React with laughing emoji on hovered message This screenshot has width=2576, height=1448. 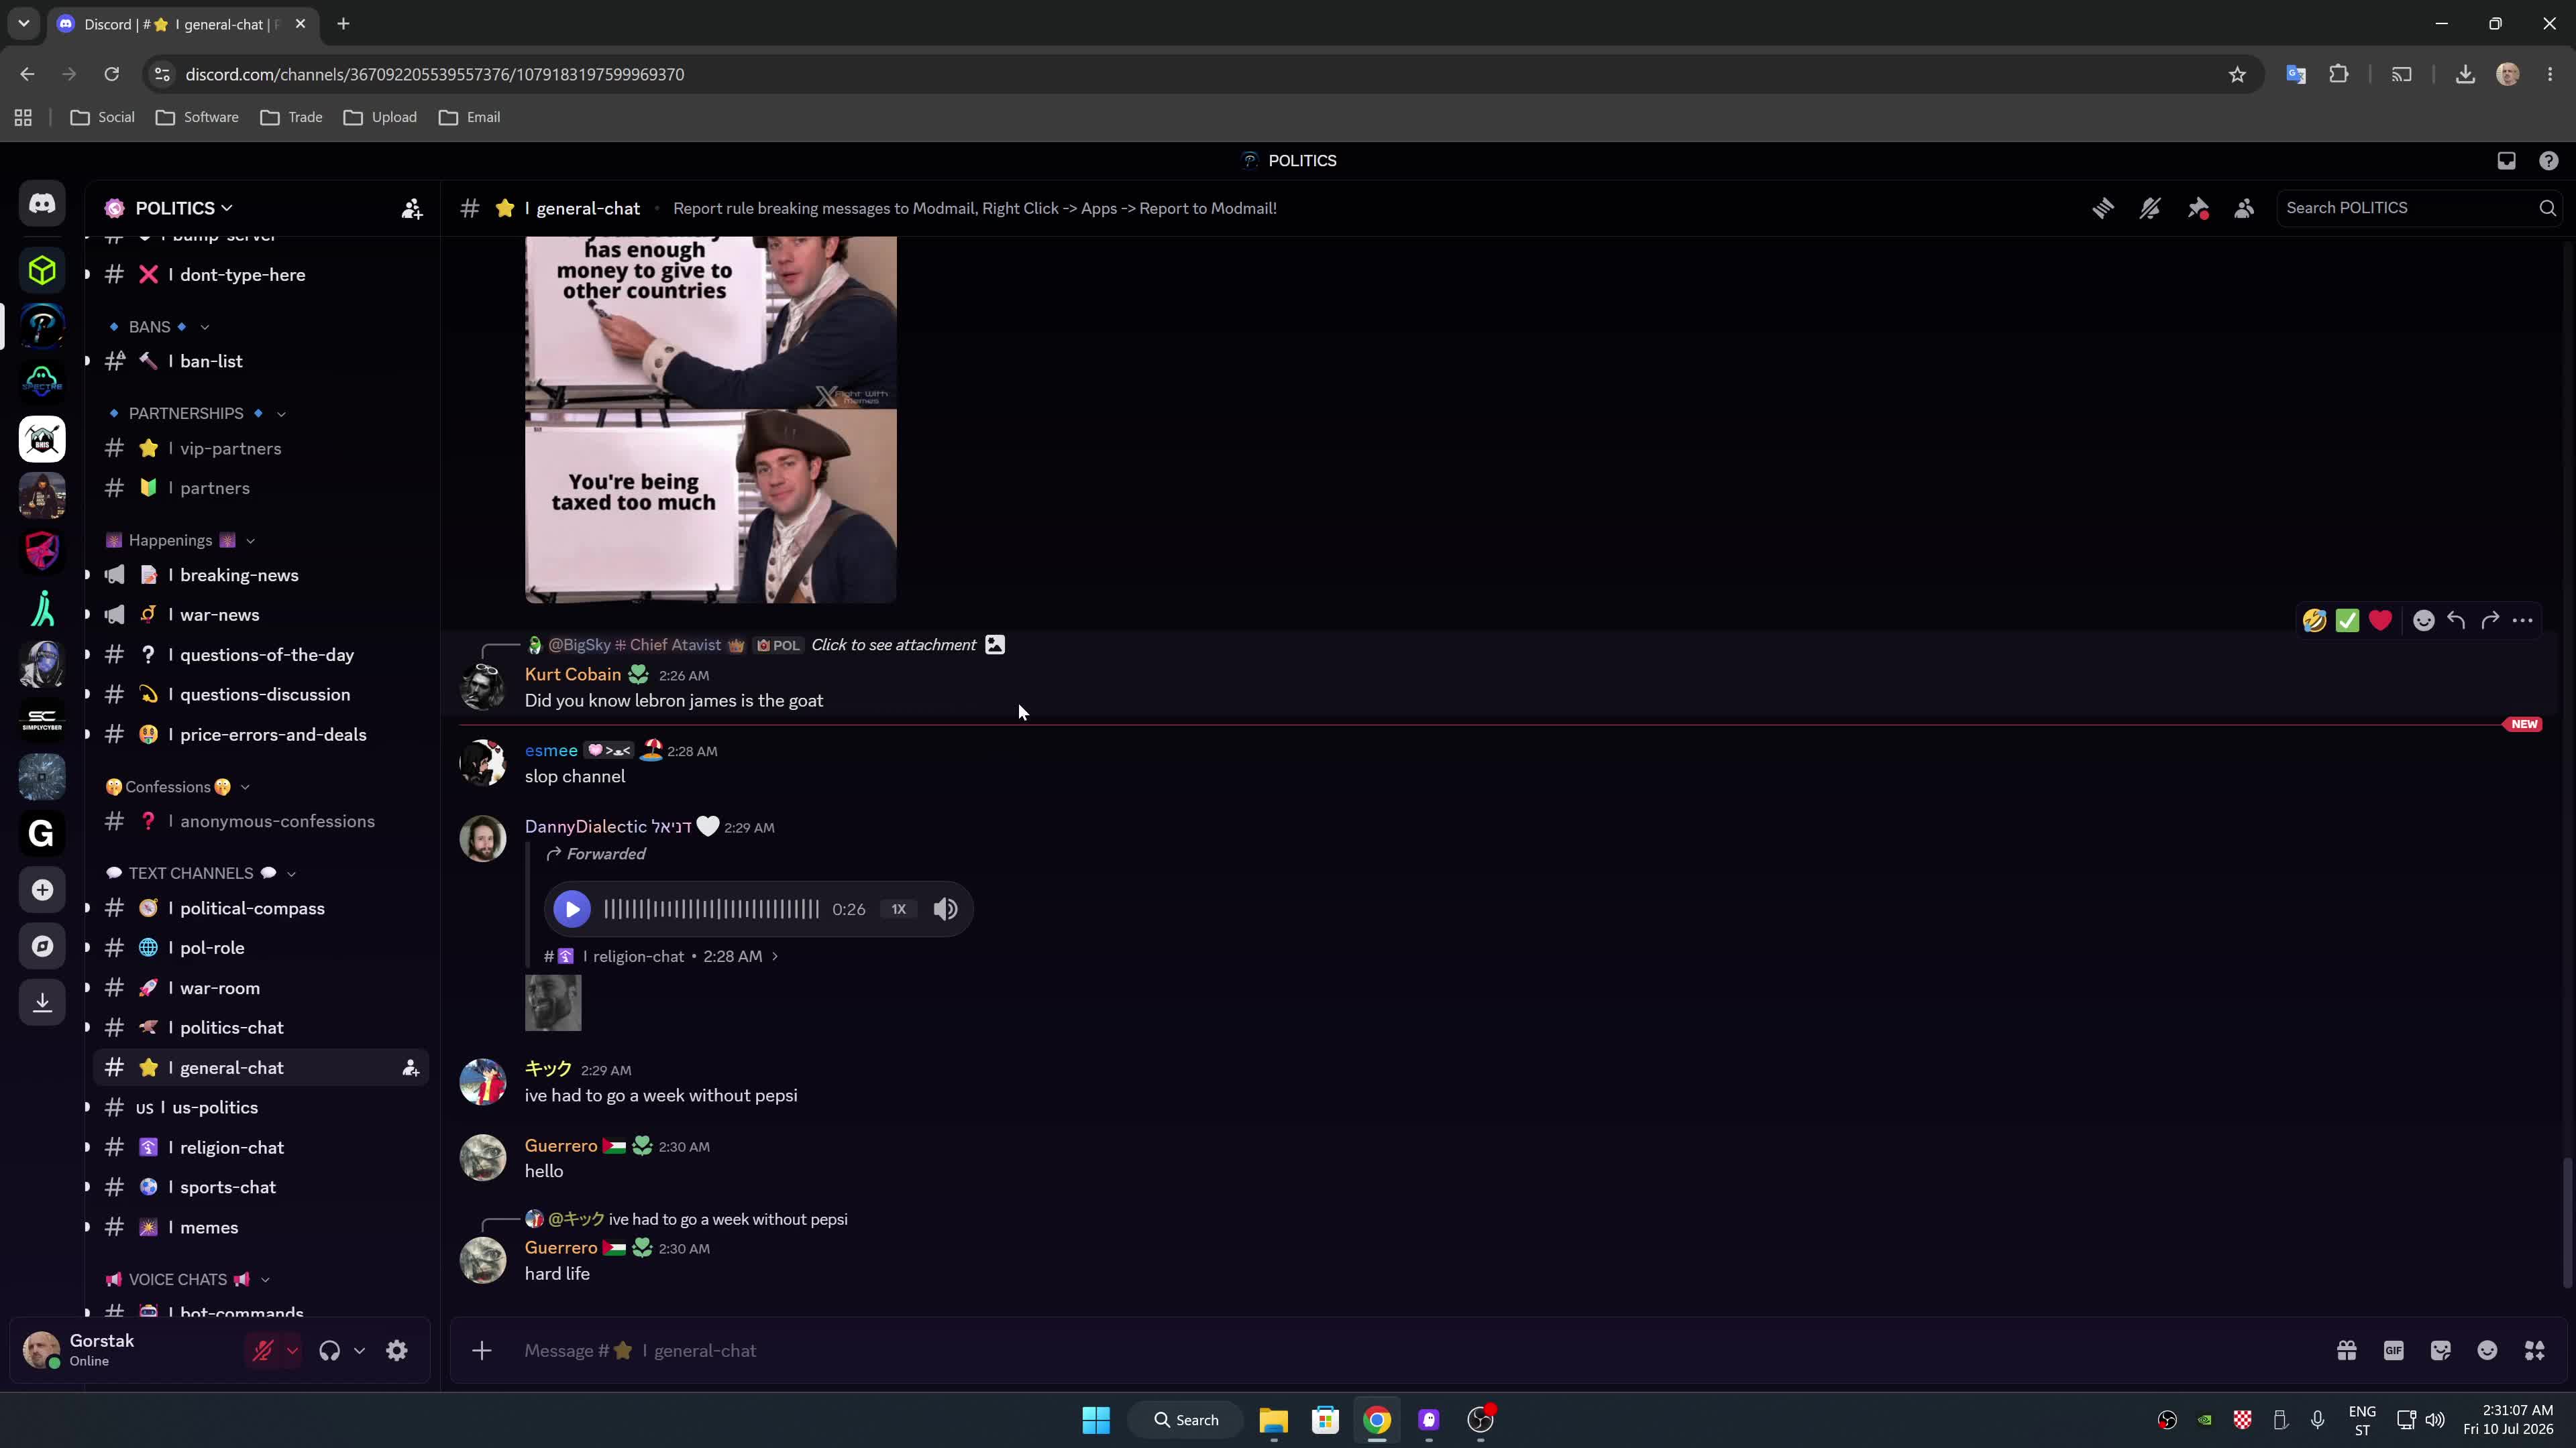2314,621
